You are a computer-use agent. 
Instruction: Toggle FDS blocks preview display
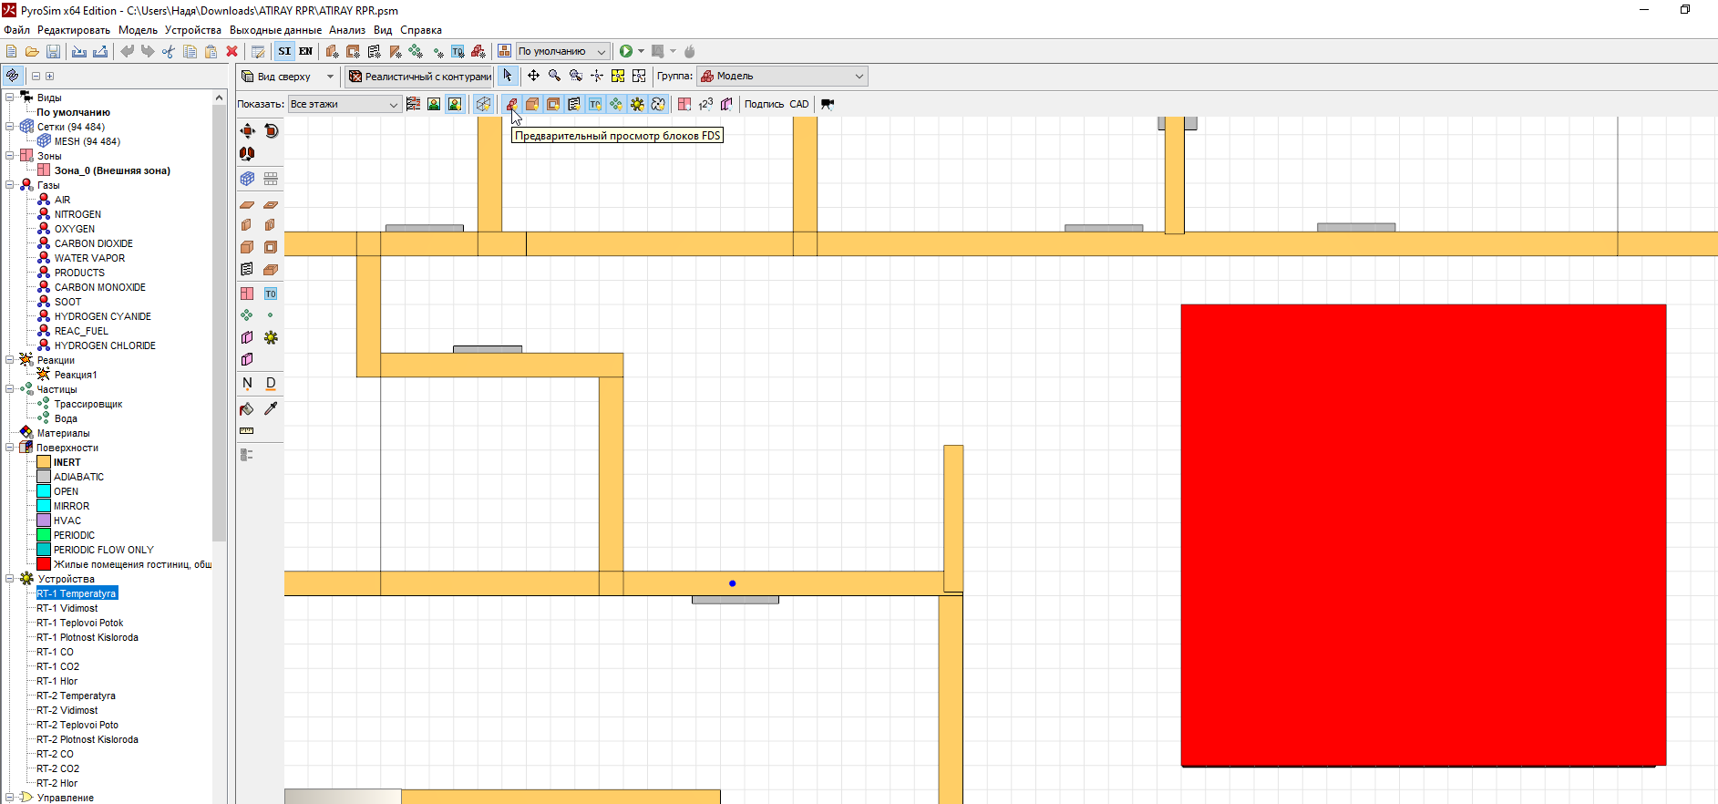click(511, 104)
